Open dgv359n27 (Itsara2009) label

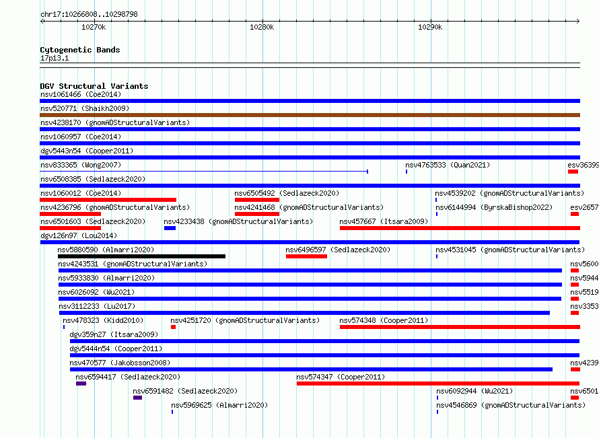114,334
